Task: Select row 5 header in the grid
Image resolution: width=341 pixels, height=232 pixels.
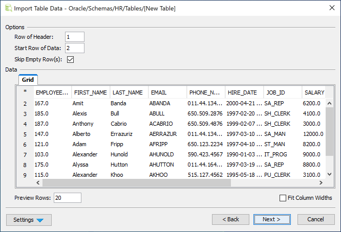Action: (25, 134)
